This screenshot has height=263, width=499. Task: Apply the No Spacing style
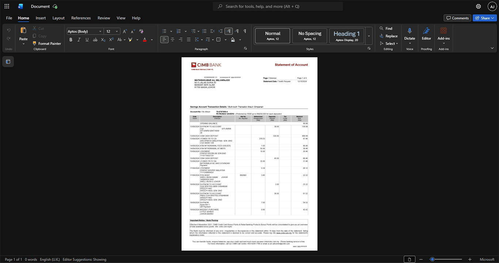310,36
